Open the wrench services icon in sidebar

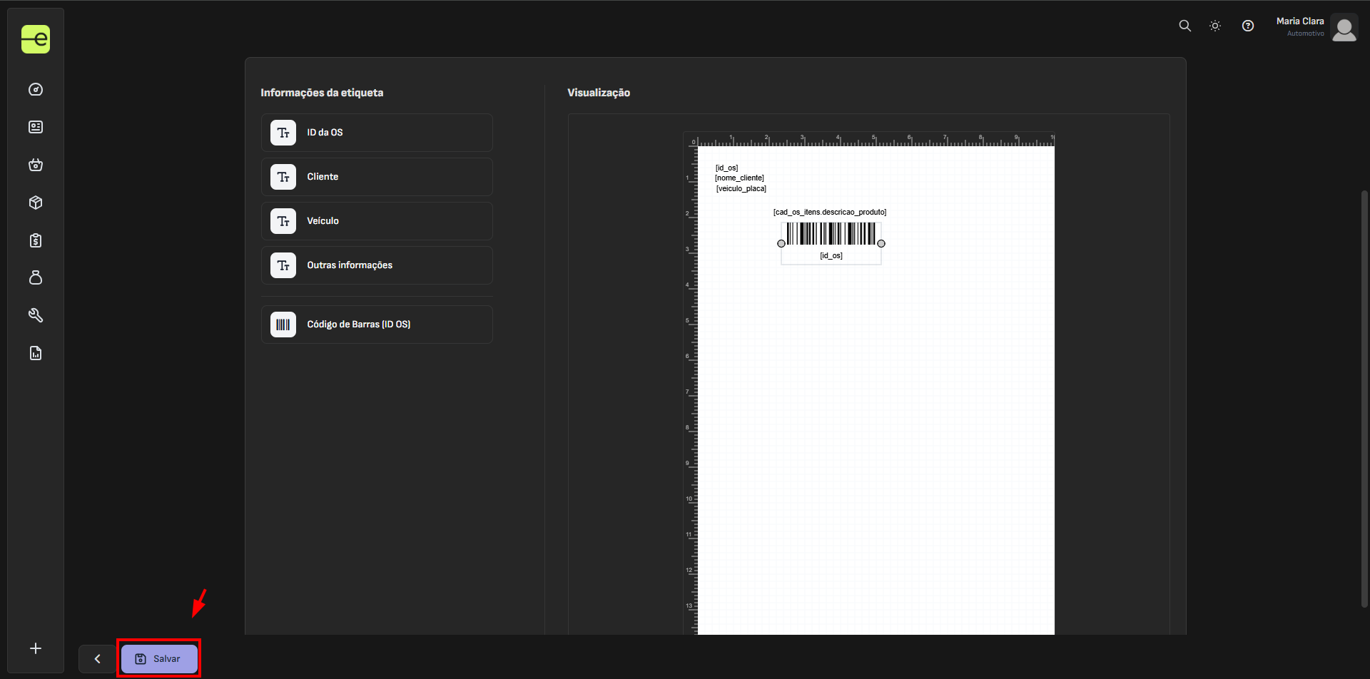36,315
